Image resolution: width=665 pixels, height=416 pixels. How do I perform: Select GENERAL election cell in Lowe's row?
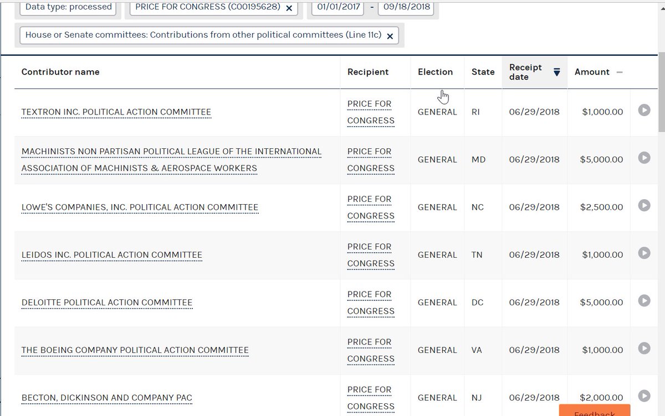coord(437,207)
